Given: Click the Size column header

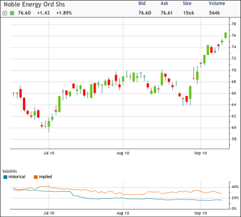Looking at the screenshot, I should click(x=187, y=4).
